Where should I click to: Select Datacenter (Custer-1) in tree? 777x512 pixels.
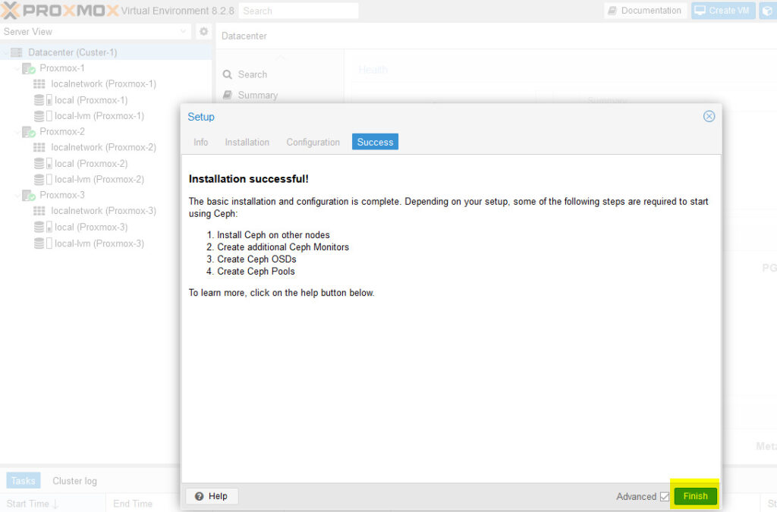click(73, 52)
